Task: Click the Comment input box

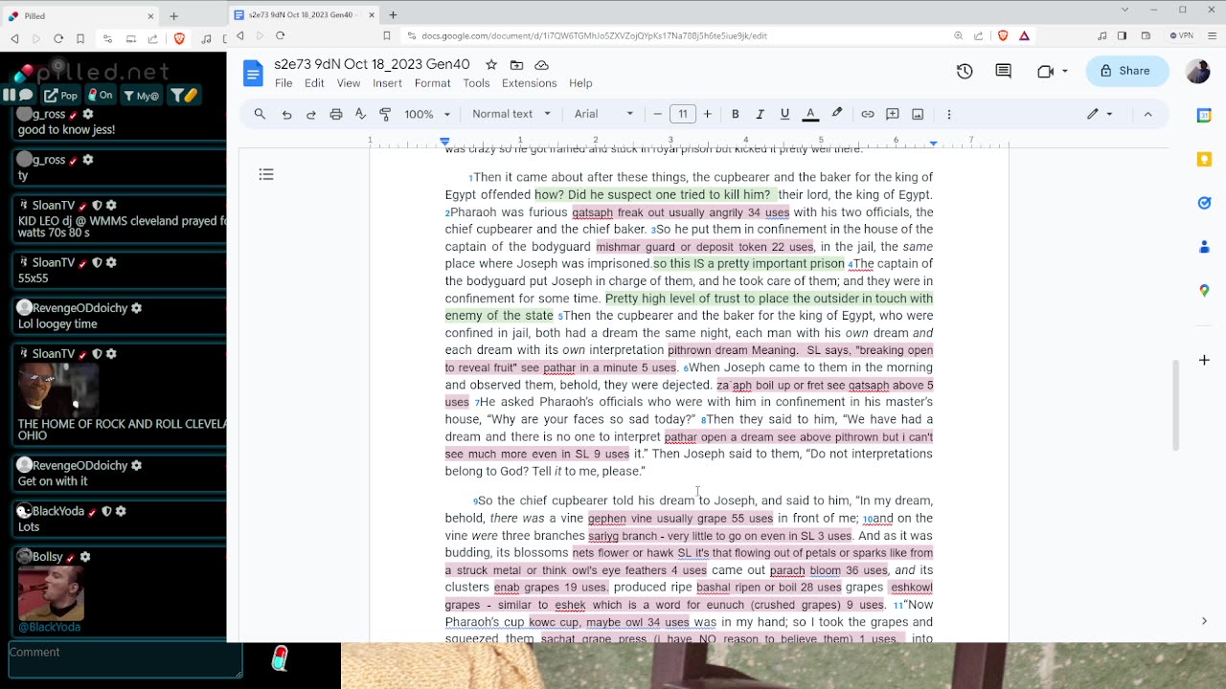Action: point(125,659)
